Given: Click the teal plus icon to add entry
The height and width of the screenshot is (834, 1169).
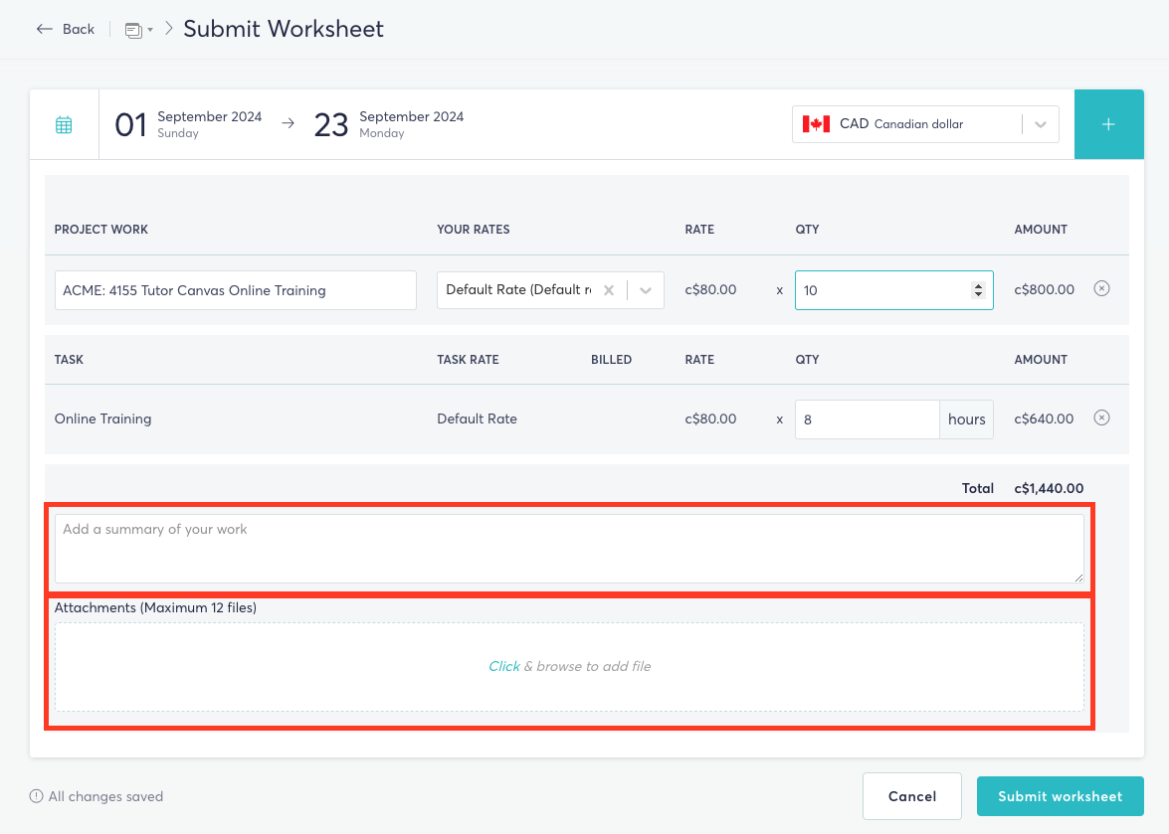Looking at the screenshot, I should (x=1108, y=124).
